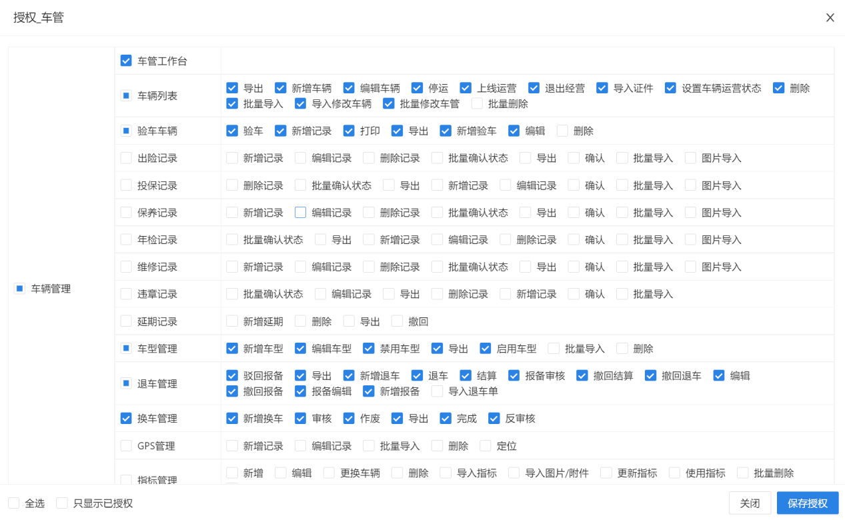Enable 编辑记录 in the 保养记录 row
Viewport: 845px width, 520px height.
(300, 213)
